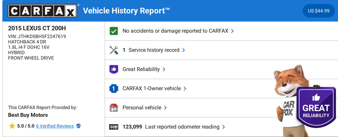Click the odometer reading icon
The image size is (338, 137).
click(x=114, y=127)
